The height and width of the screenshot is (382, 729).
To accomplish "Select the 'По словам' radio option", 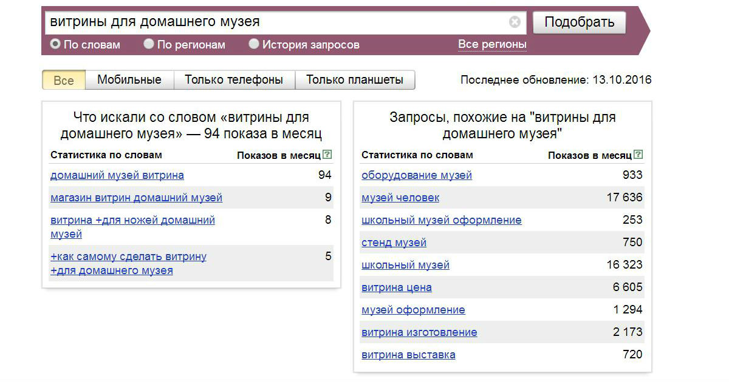I will pos(56,44).
